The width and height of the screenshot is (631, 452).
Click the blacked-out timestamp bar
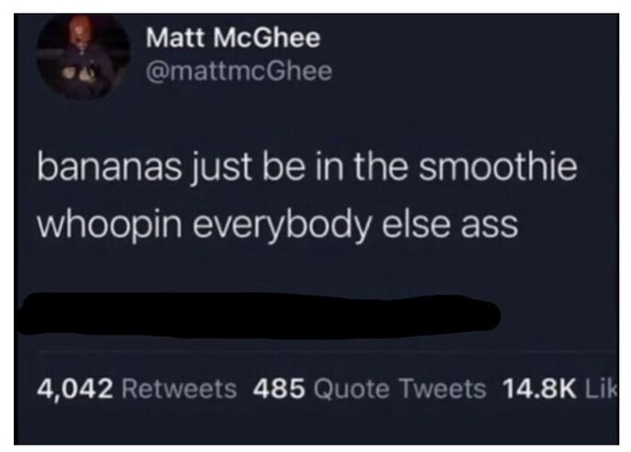pos(257,316)
